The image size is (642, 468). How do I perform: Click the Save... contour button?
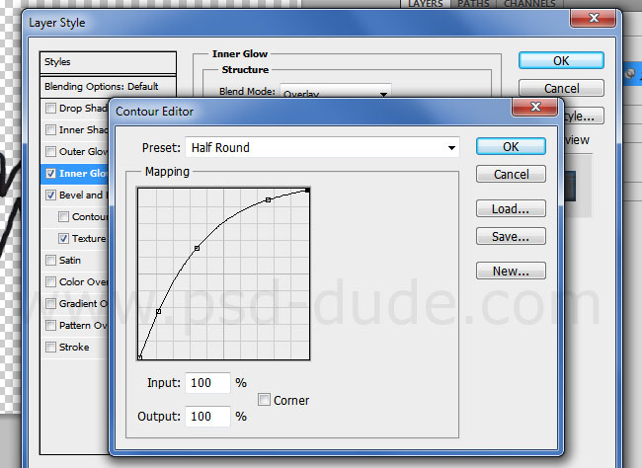[x=510, y=236]
